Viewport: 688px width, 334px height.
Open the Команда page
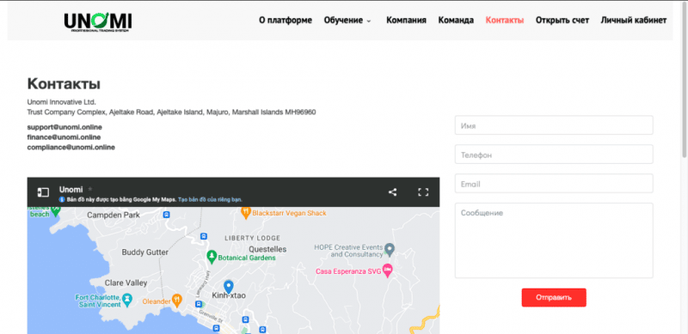[x=456, y=20]
